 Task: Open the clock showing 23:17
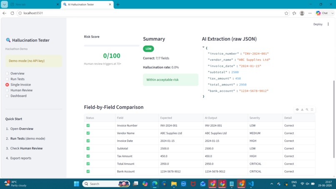click(325, 184)
